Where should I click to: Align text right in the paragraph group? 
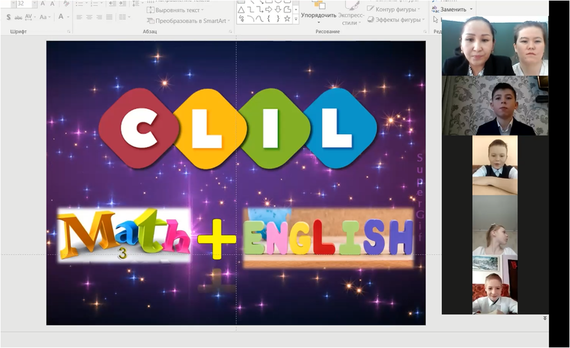click(x=100, y=18)
